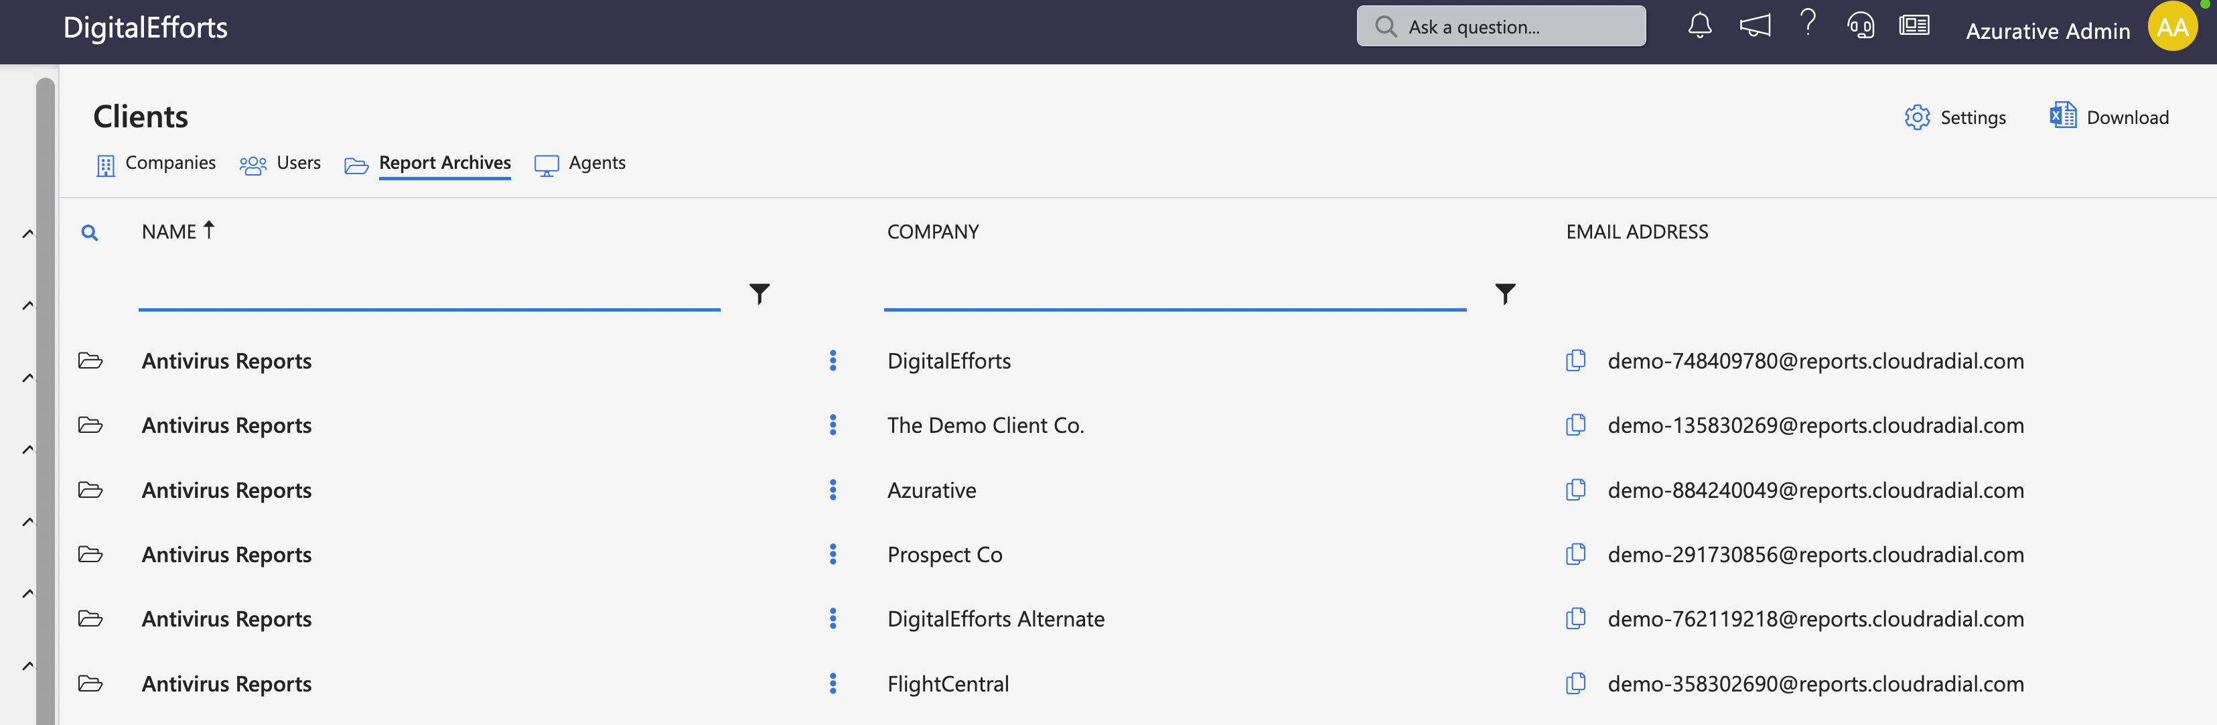Click the Azurative Admin user name

(x=2047, y=31)
